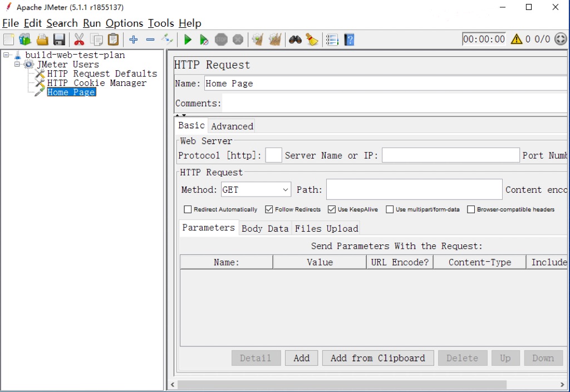This screenshot has height=392, width=570.
Task: Click the Search binoculars icon
Action: point(295,40)
